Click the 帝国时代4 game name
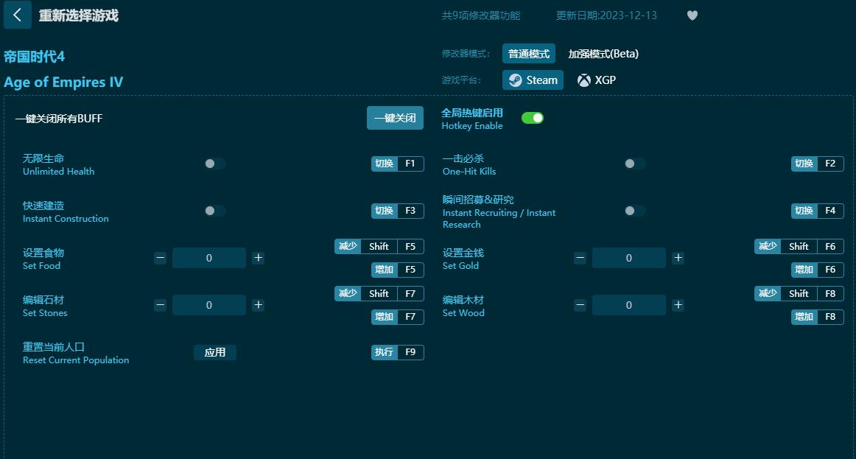This screenshot has width=856, height=459. click(x=35, y=56)
